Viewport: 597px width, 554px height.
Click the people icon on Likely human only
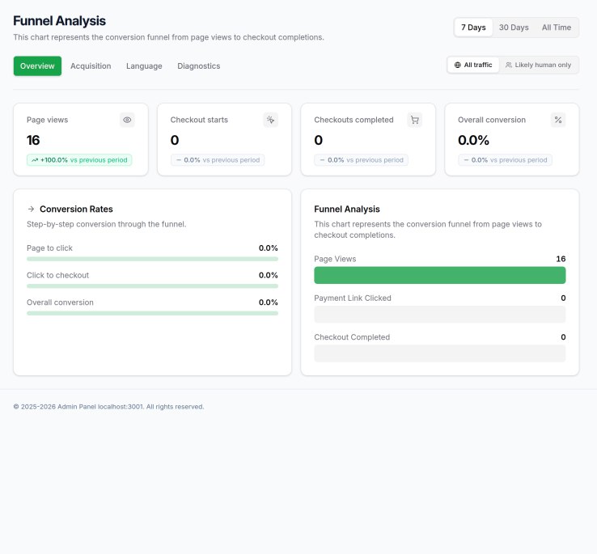[x=509, y=65]
